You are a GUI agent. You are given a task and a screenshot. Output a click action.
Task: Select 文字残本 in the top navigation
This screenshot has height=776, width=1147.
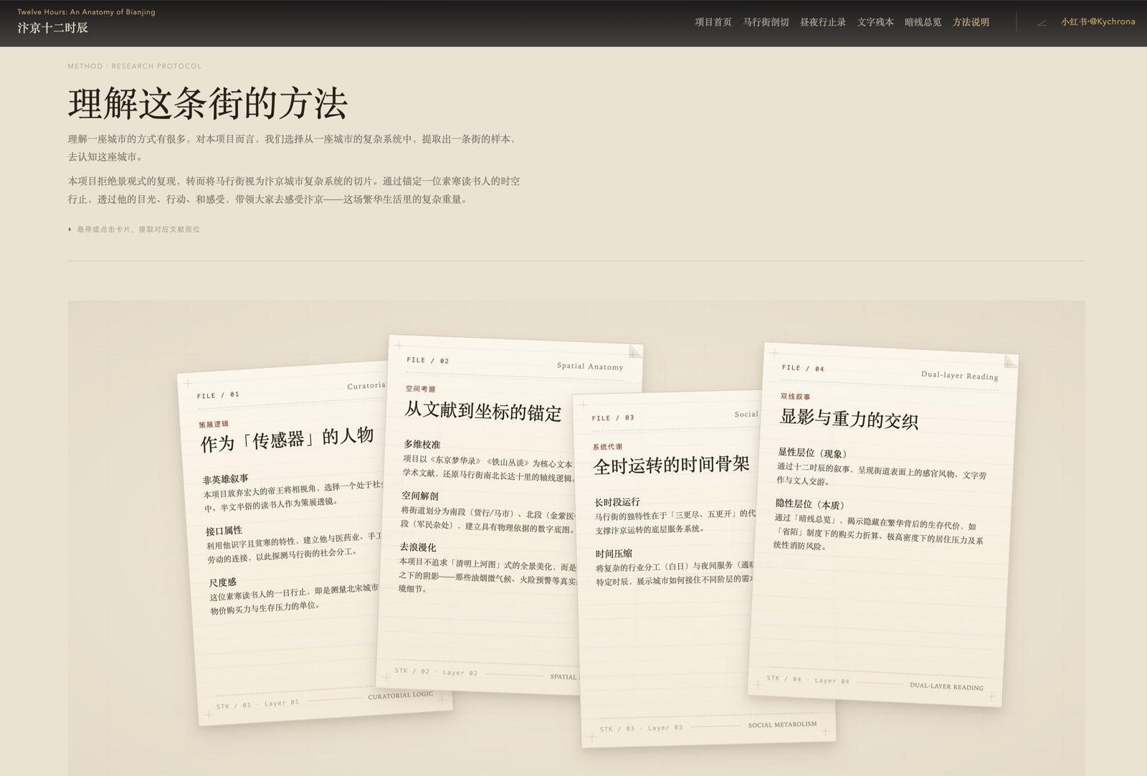pyautogui.click(x=875, y=22)
